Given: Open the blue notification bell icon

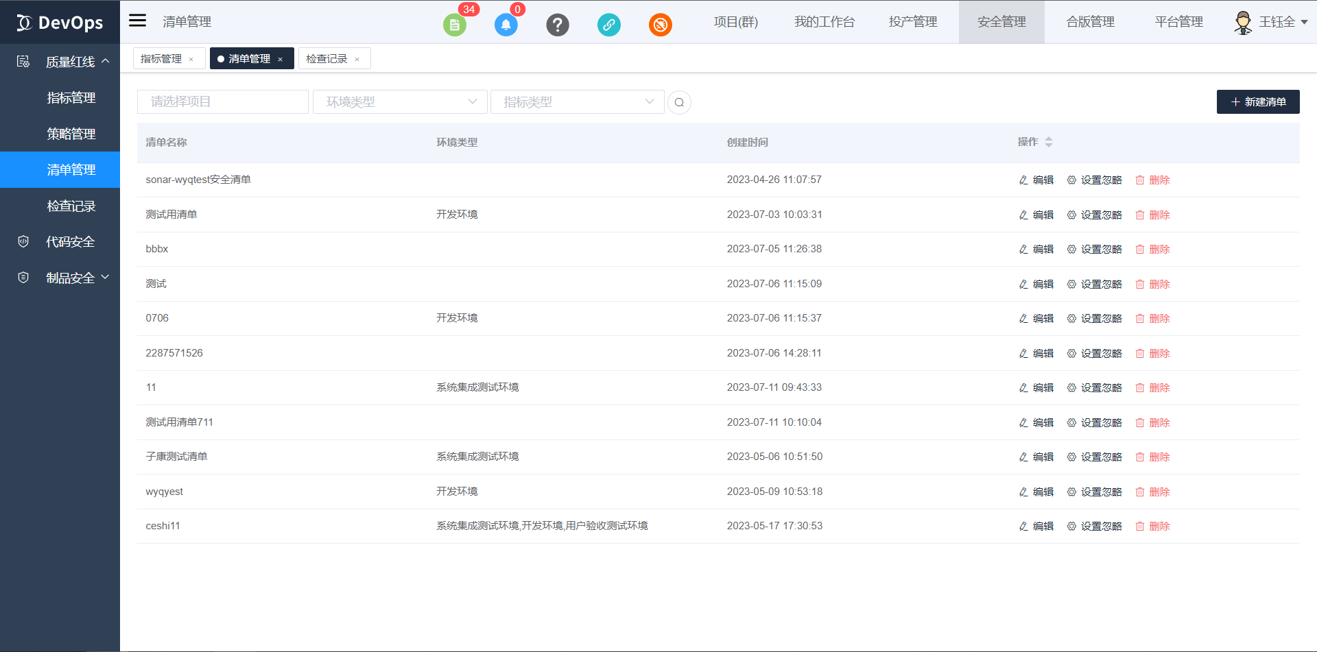Looking at the screenshot, I should pyautogui.click(x=506, y=25).
